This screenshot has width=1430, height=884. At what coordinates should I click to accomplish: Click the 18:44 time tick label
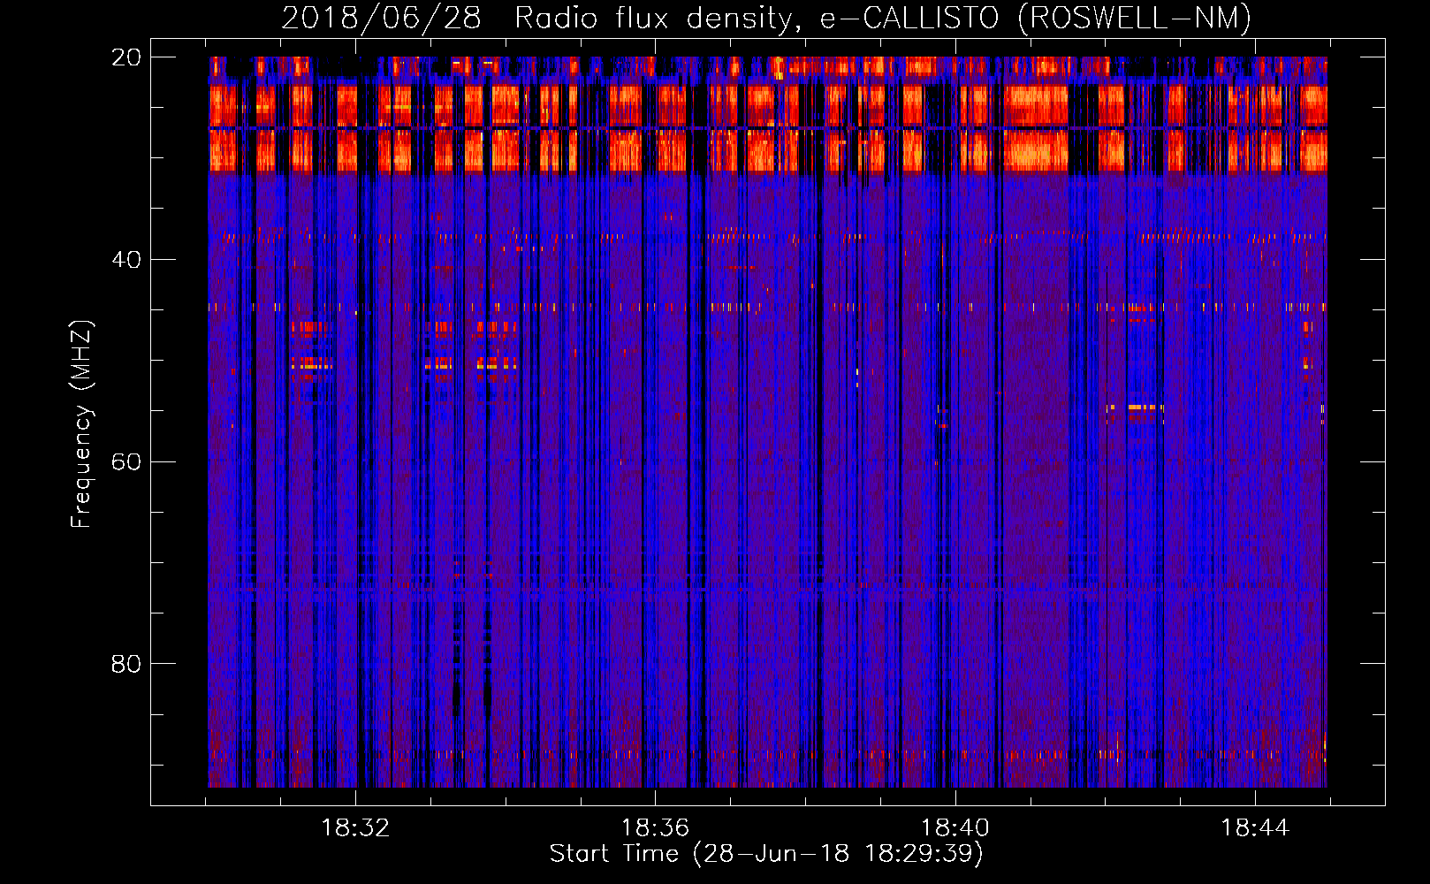[x=1255, y=828]
